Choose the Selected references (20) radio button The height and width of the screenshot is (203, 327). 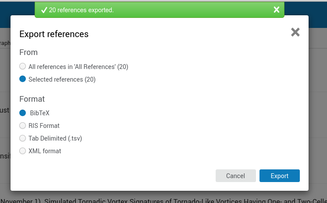point(22,79)
